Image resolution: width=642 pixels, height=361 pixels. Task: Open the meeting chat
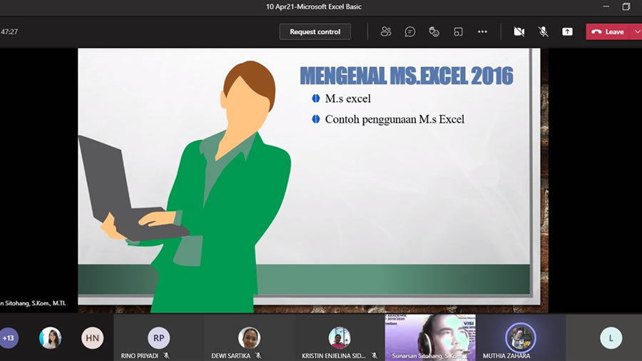coord(410,31)
